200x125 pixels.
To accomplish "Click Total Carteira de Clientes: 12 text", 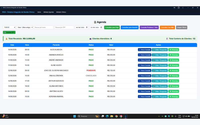I will (x=182, y=39).
